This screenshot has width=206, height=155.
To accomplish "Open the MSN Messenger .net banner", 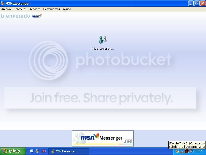I will click(103, 138).
